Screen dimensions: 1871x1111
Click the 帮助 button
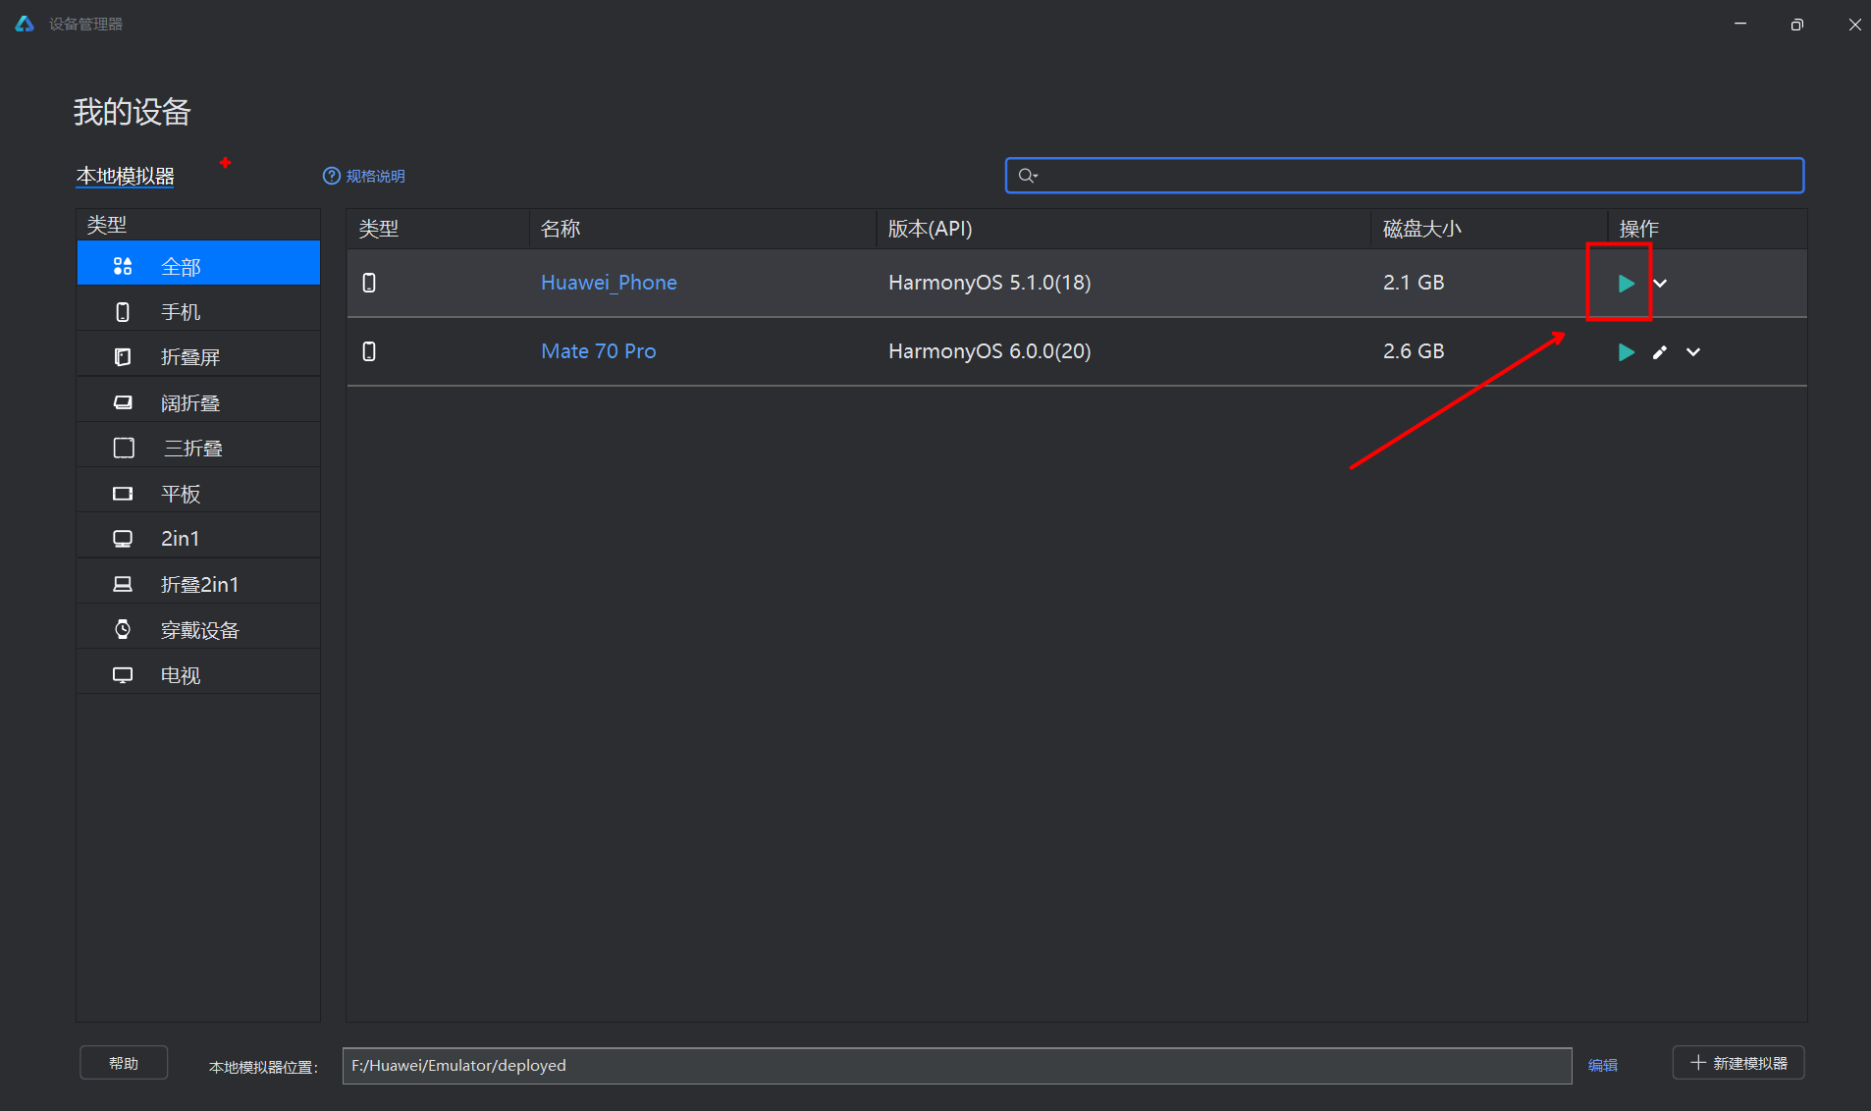click(x=124, y=1063)
